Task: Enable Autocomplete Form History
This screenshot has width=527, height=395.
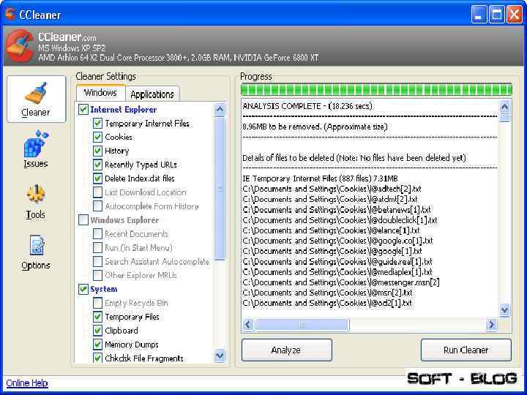Action: pos(97,206)
